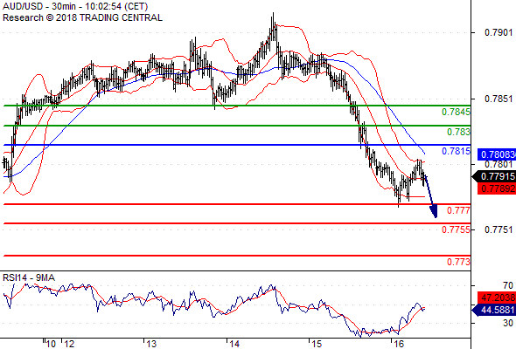Screen dimensions: 516x349
Task: Click the red 0.7755 support label
Action: pyautogui.click(x=456, y=229)
